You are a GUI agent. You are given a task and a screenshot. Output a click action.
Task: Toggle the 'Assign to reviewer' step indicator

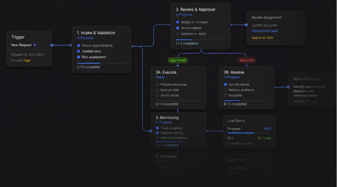tap(178, 22)
